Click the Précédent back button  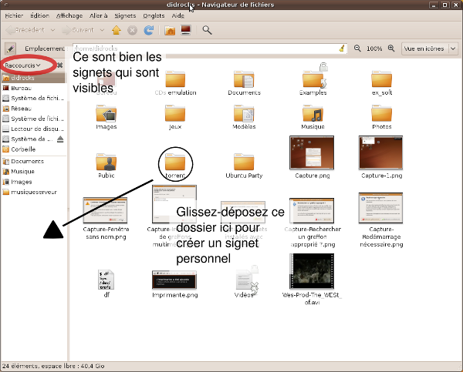(29, 30)
